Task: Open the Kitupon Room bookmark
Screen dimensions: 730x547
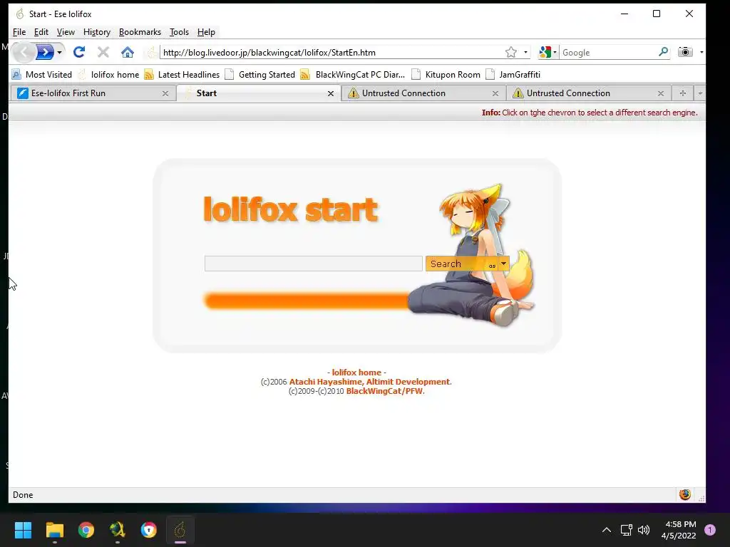Action: tap(446, 74)
